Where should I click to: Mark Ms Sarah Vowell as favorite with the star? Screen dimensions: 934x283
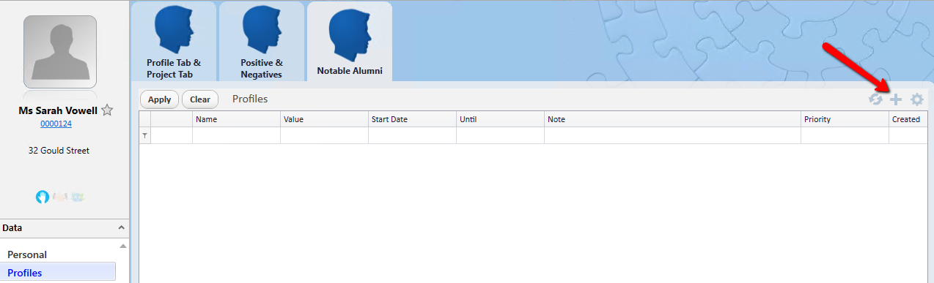click(x=107, y=110)
